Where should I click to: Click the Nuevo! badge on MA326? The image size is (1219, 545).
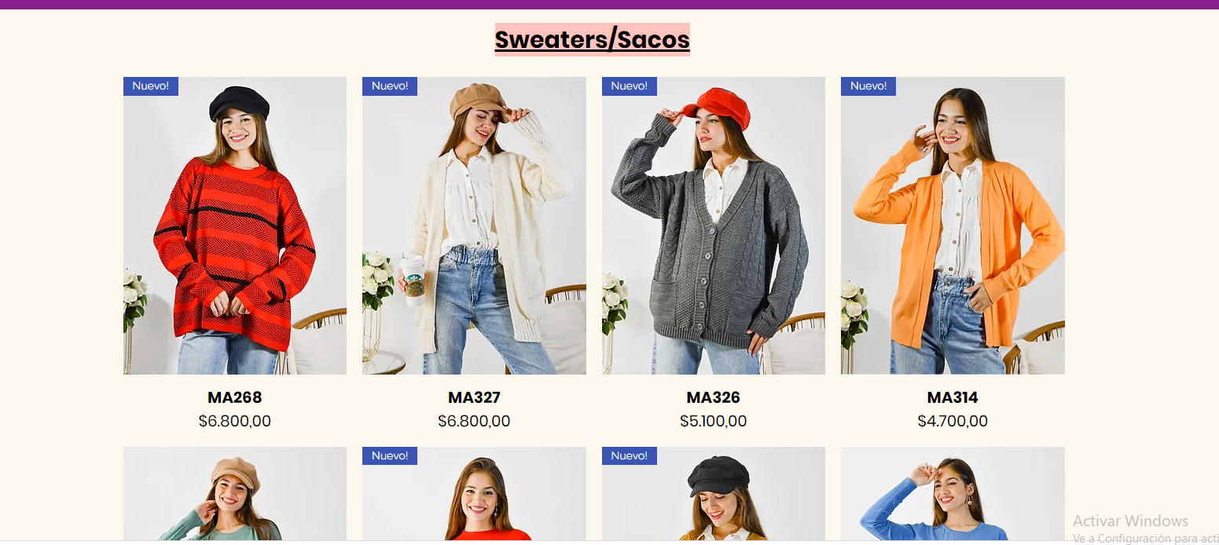630,86
